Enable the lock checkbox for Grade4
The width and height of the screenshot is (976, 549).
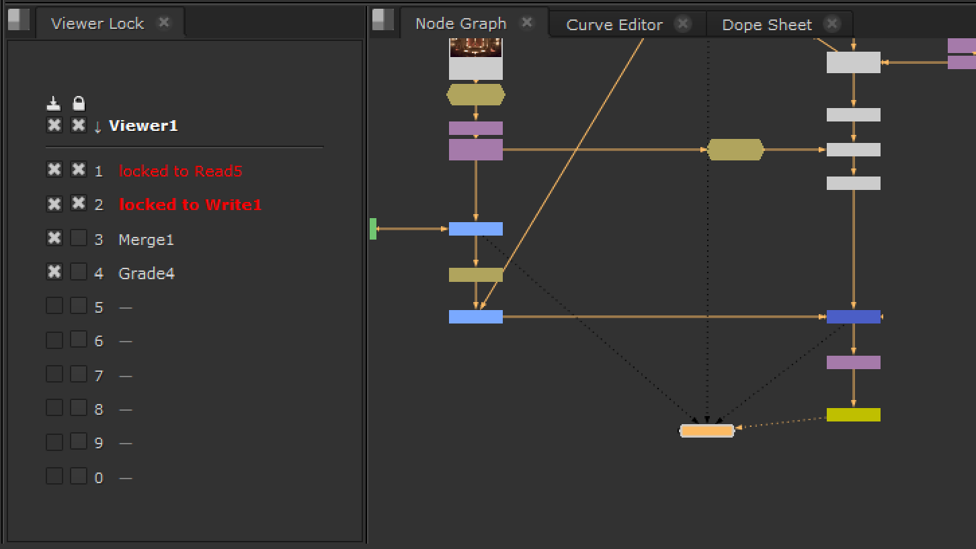point(79,272)
